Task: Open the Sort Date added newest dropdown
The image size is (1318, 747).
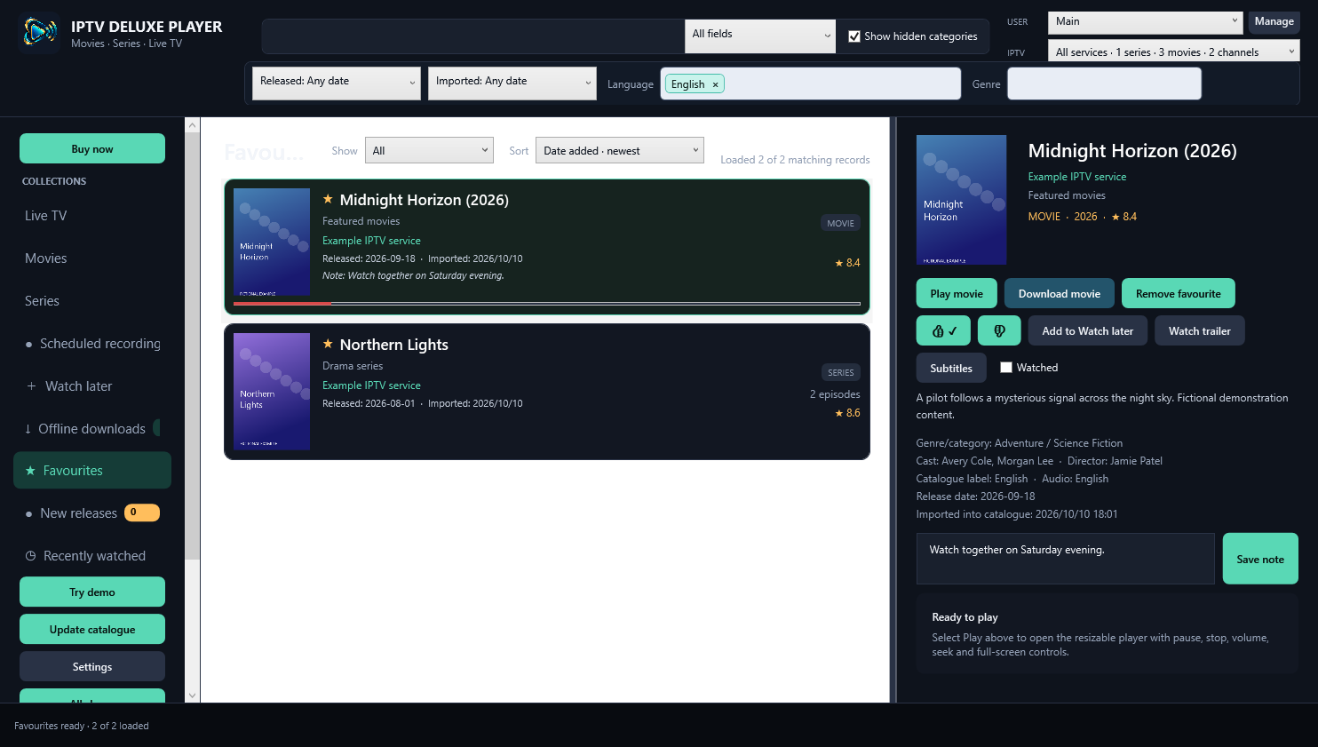Action: coord(620,150)
